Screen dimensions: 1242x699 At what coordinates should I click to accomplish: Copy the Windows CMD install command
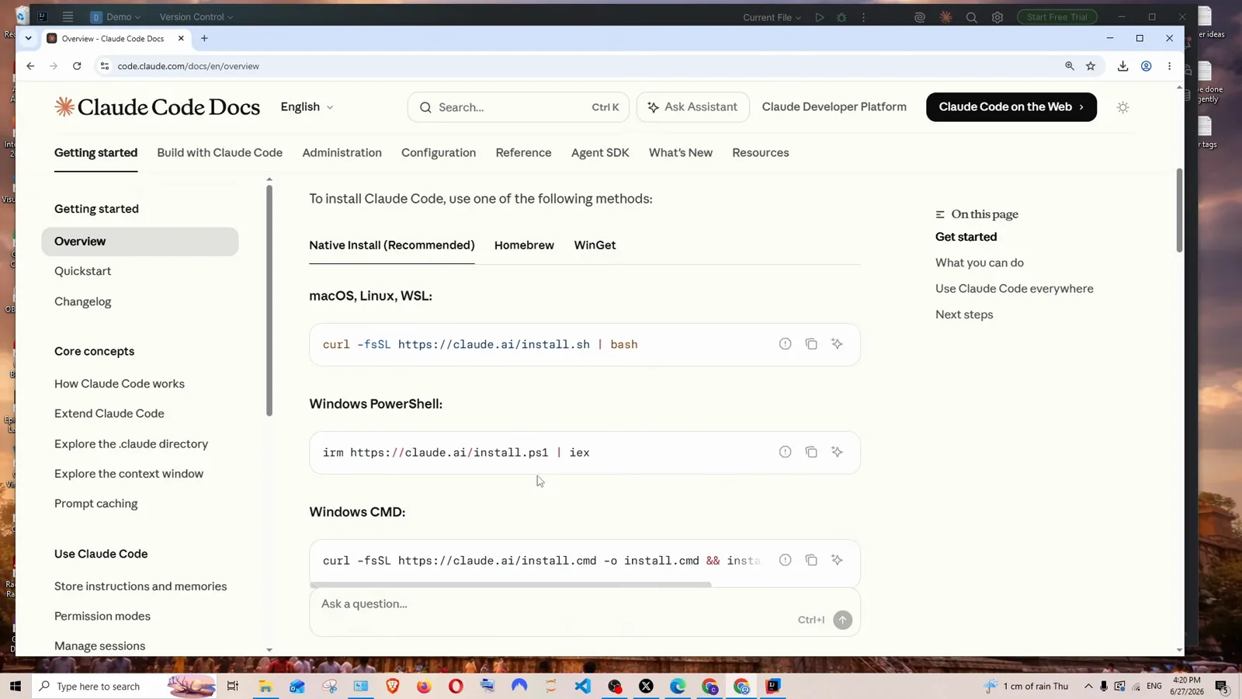coord(811,560)
